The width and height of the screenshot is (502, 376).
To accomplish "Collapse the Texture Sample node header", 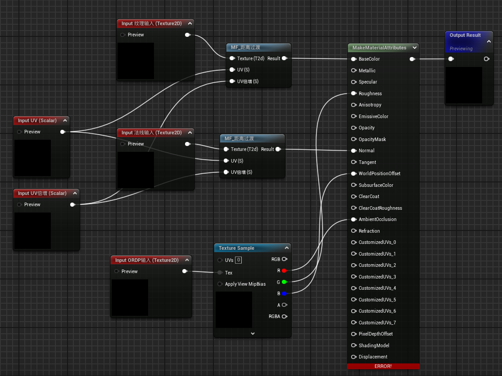I will tap(286, 248).
